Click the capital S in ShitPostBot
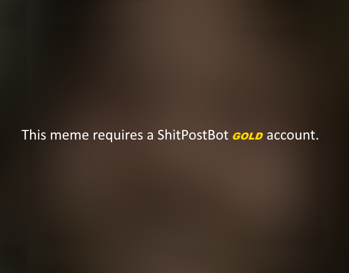349x273 pixels. (161, 135)
